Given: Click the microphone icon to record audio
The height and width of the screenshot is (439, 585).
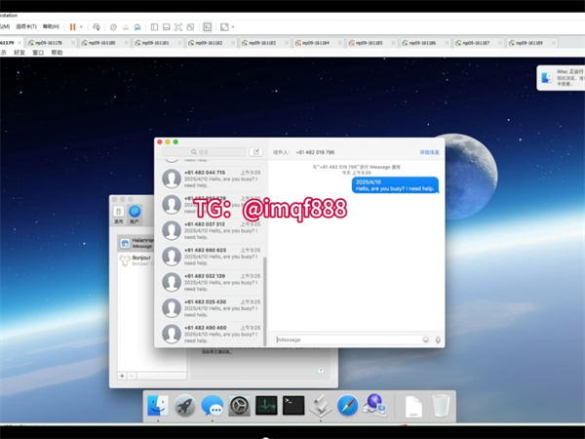Looking at the screenshot, I should tap(438, 339).
